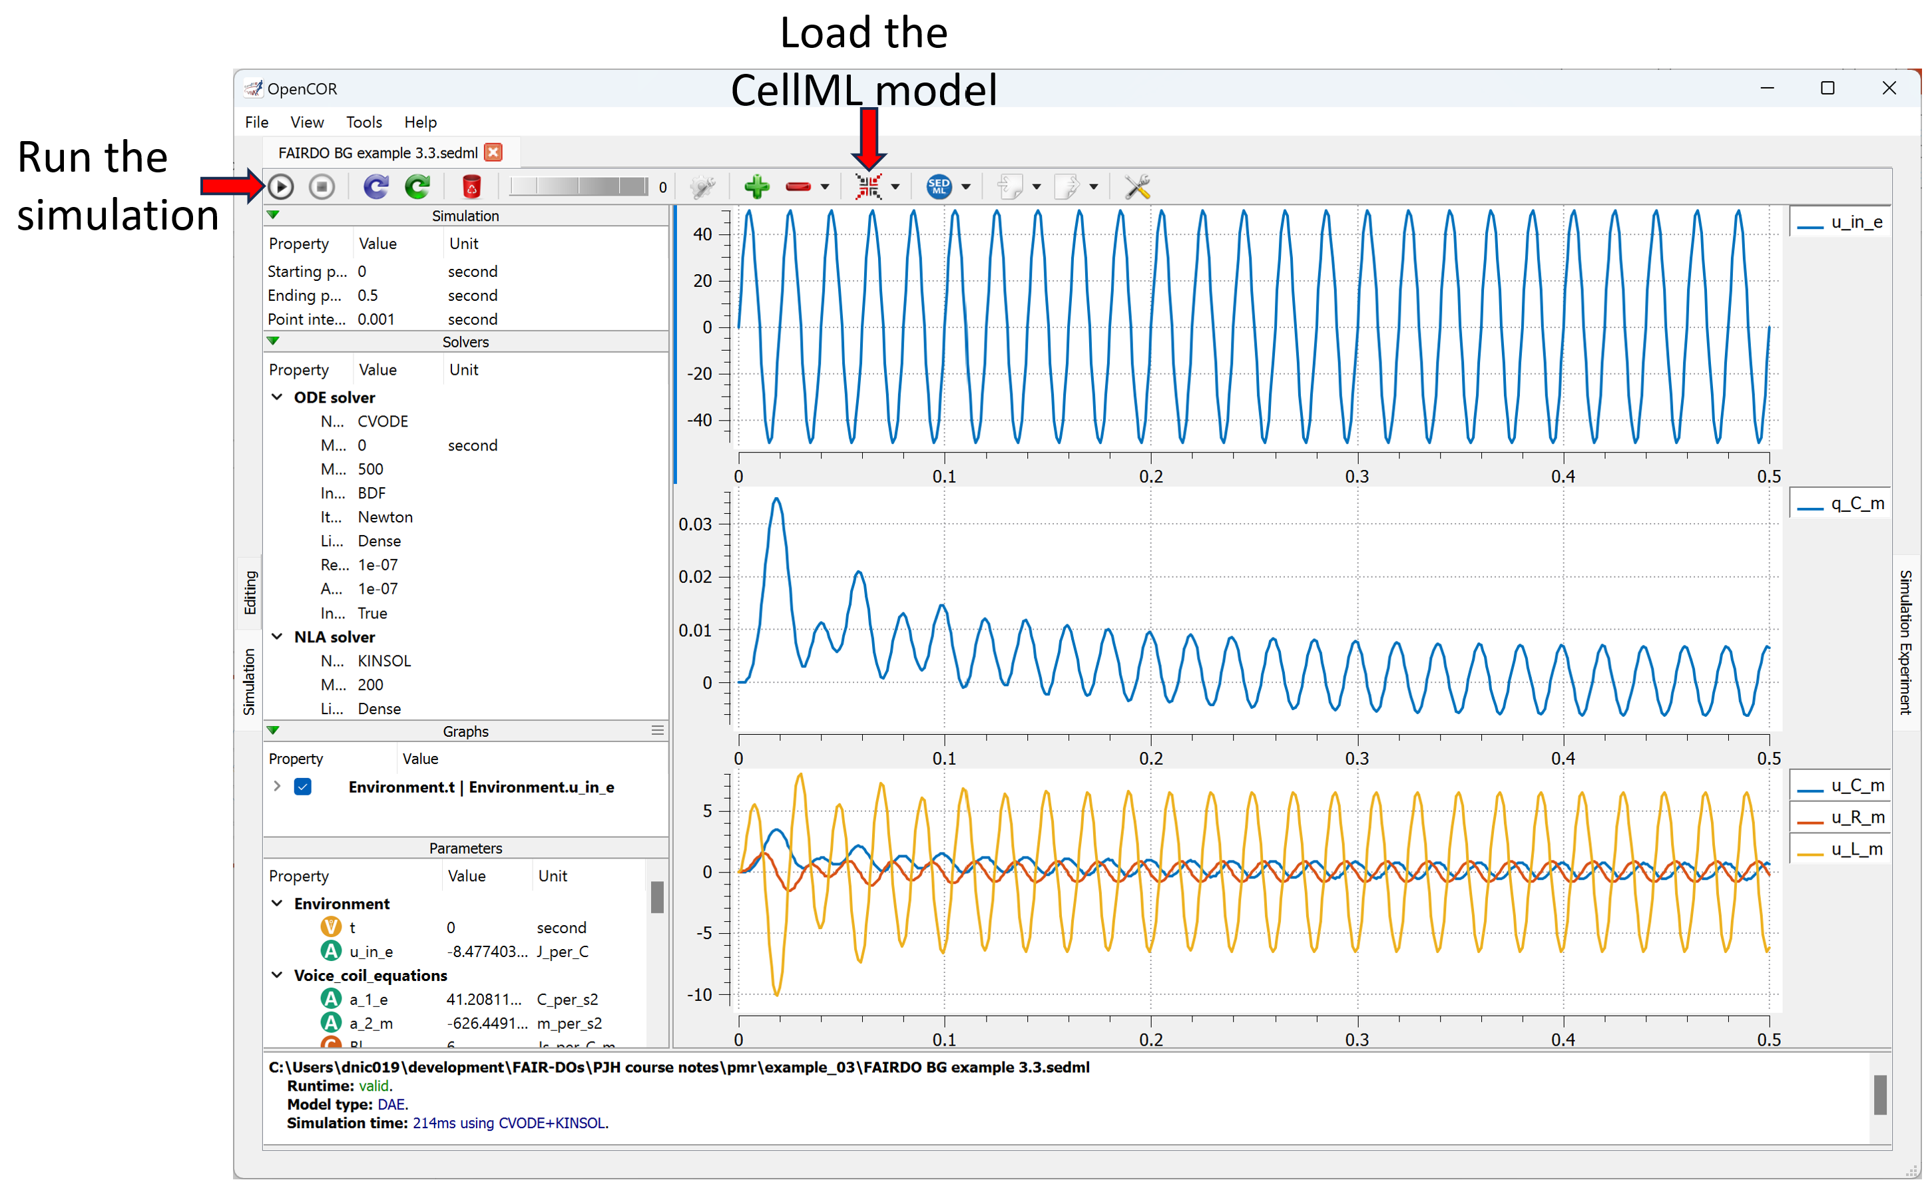This screenshot has width=1928, height=1186.
Task: Uncheck the Environment.t graph checkbox
Action: tap(303, 787)
